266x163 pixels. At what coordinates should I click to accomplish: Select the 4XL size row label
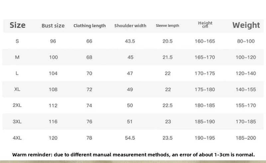(17, 138)
